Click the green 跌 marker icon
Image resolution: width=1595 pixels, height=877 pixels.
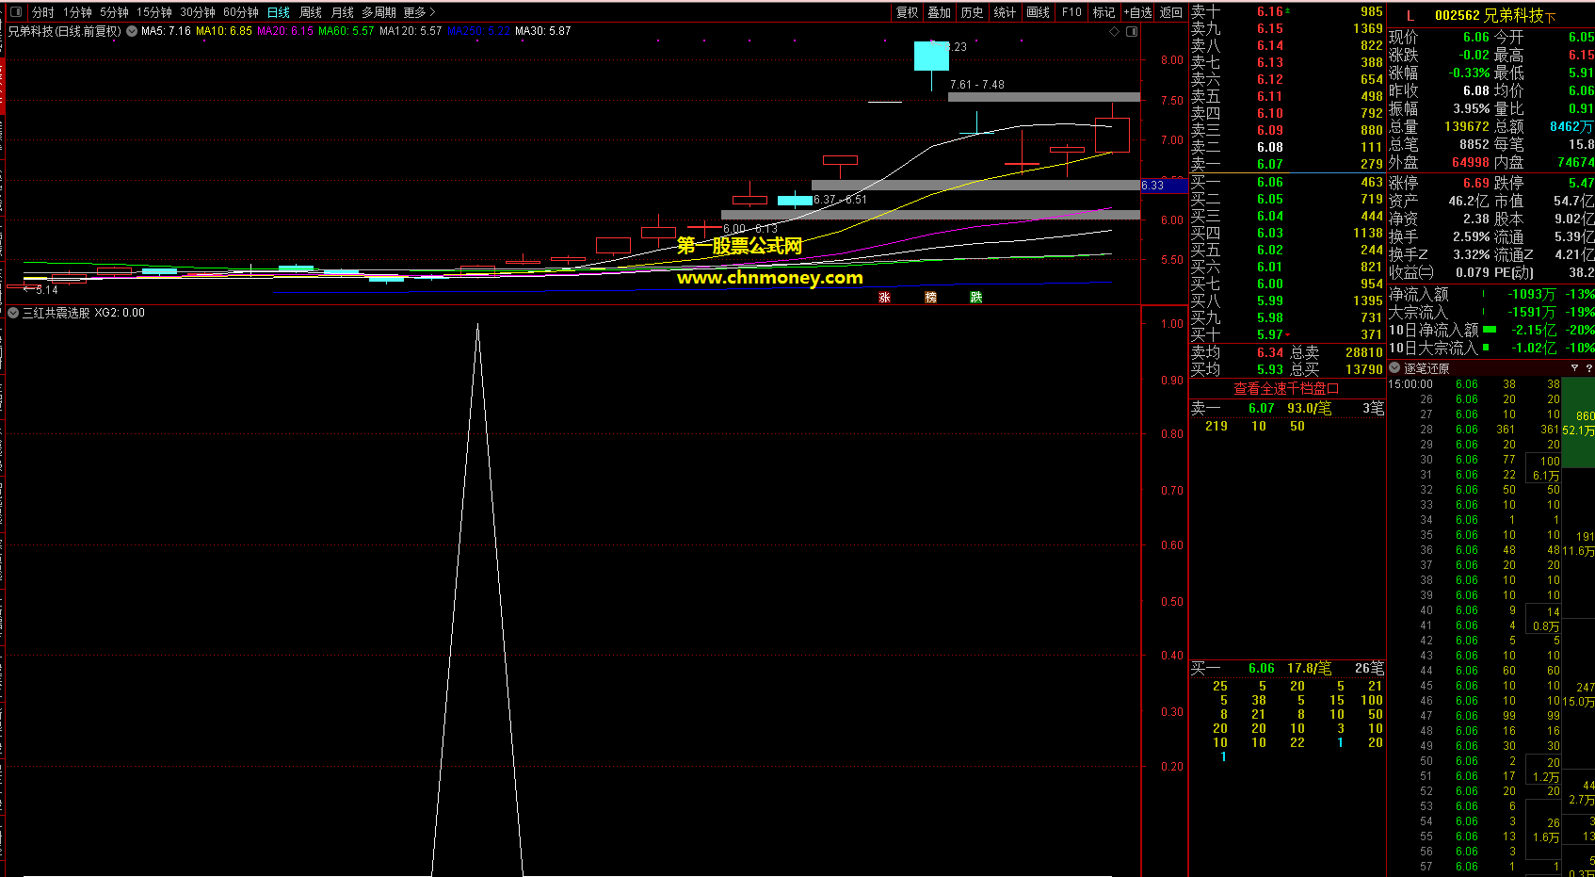coord(975,297)
